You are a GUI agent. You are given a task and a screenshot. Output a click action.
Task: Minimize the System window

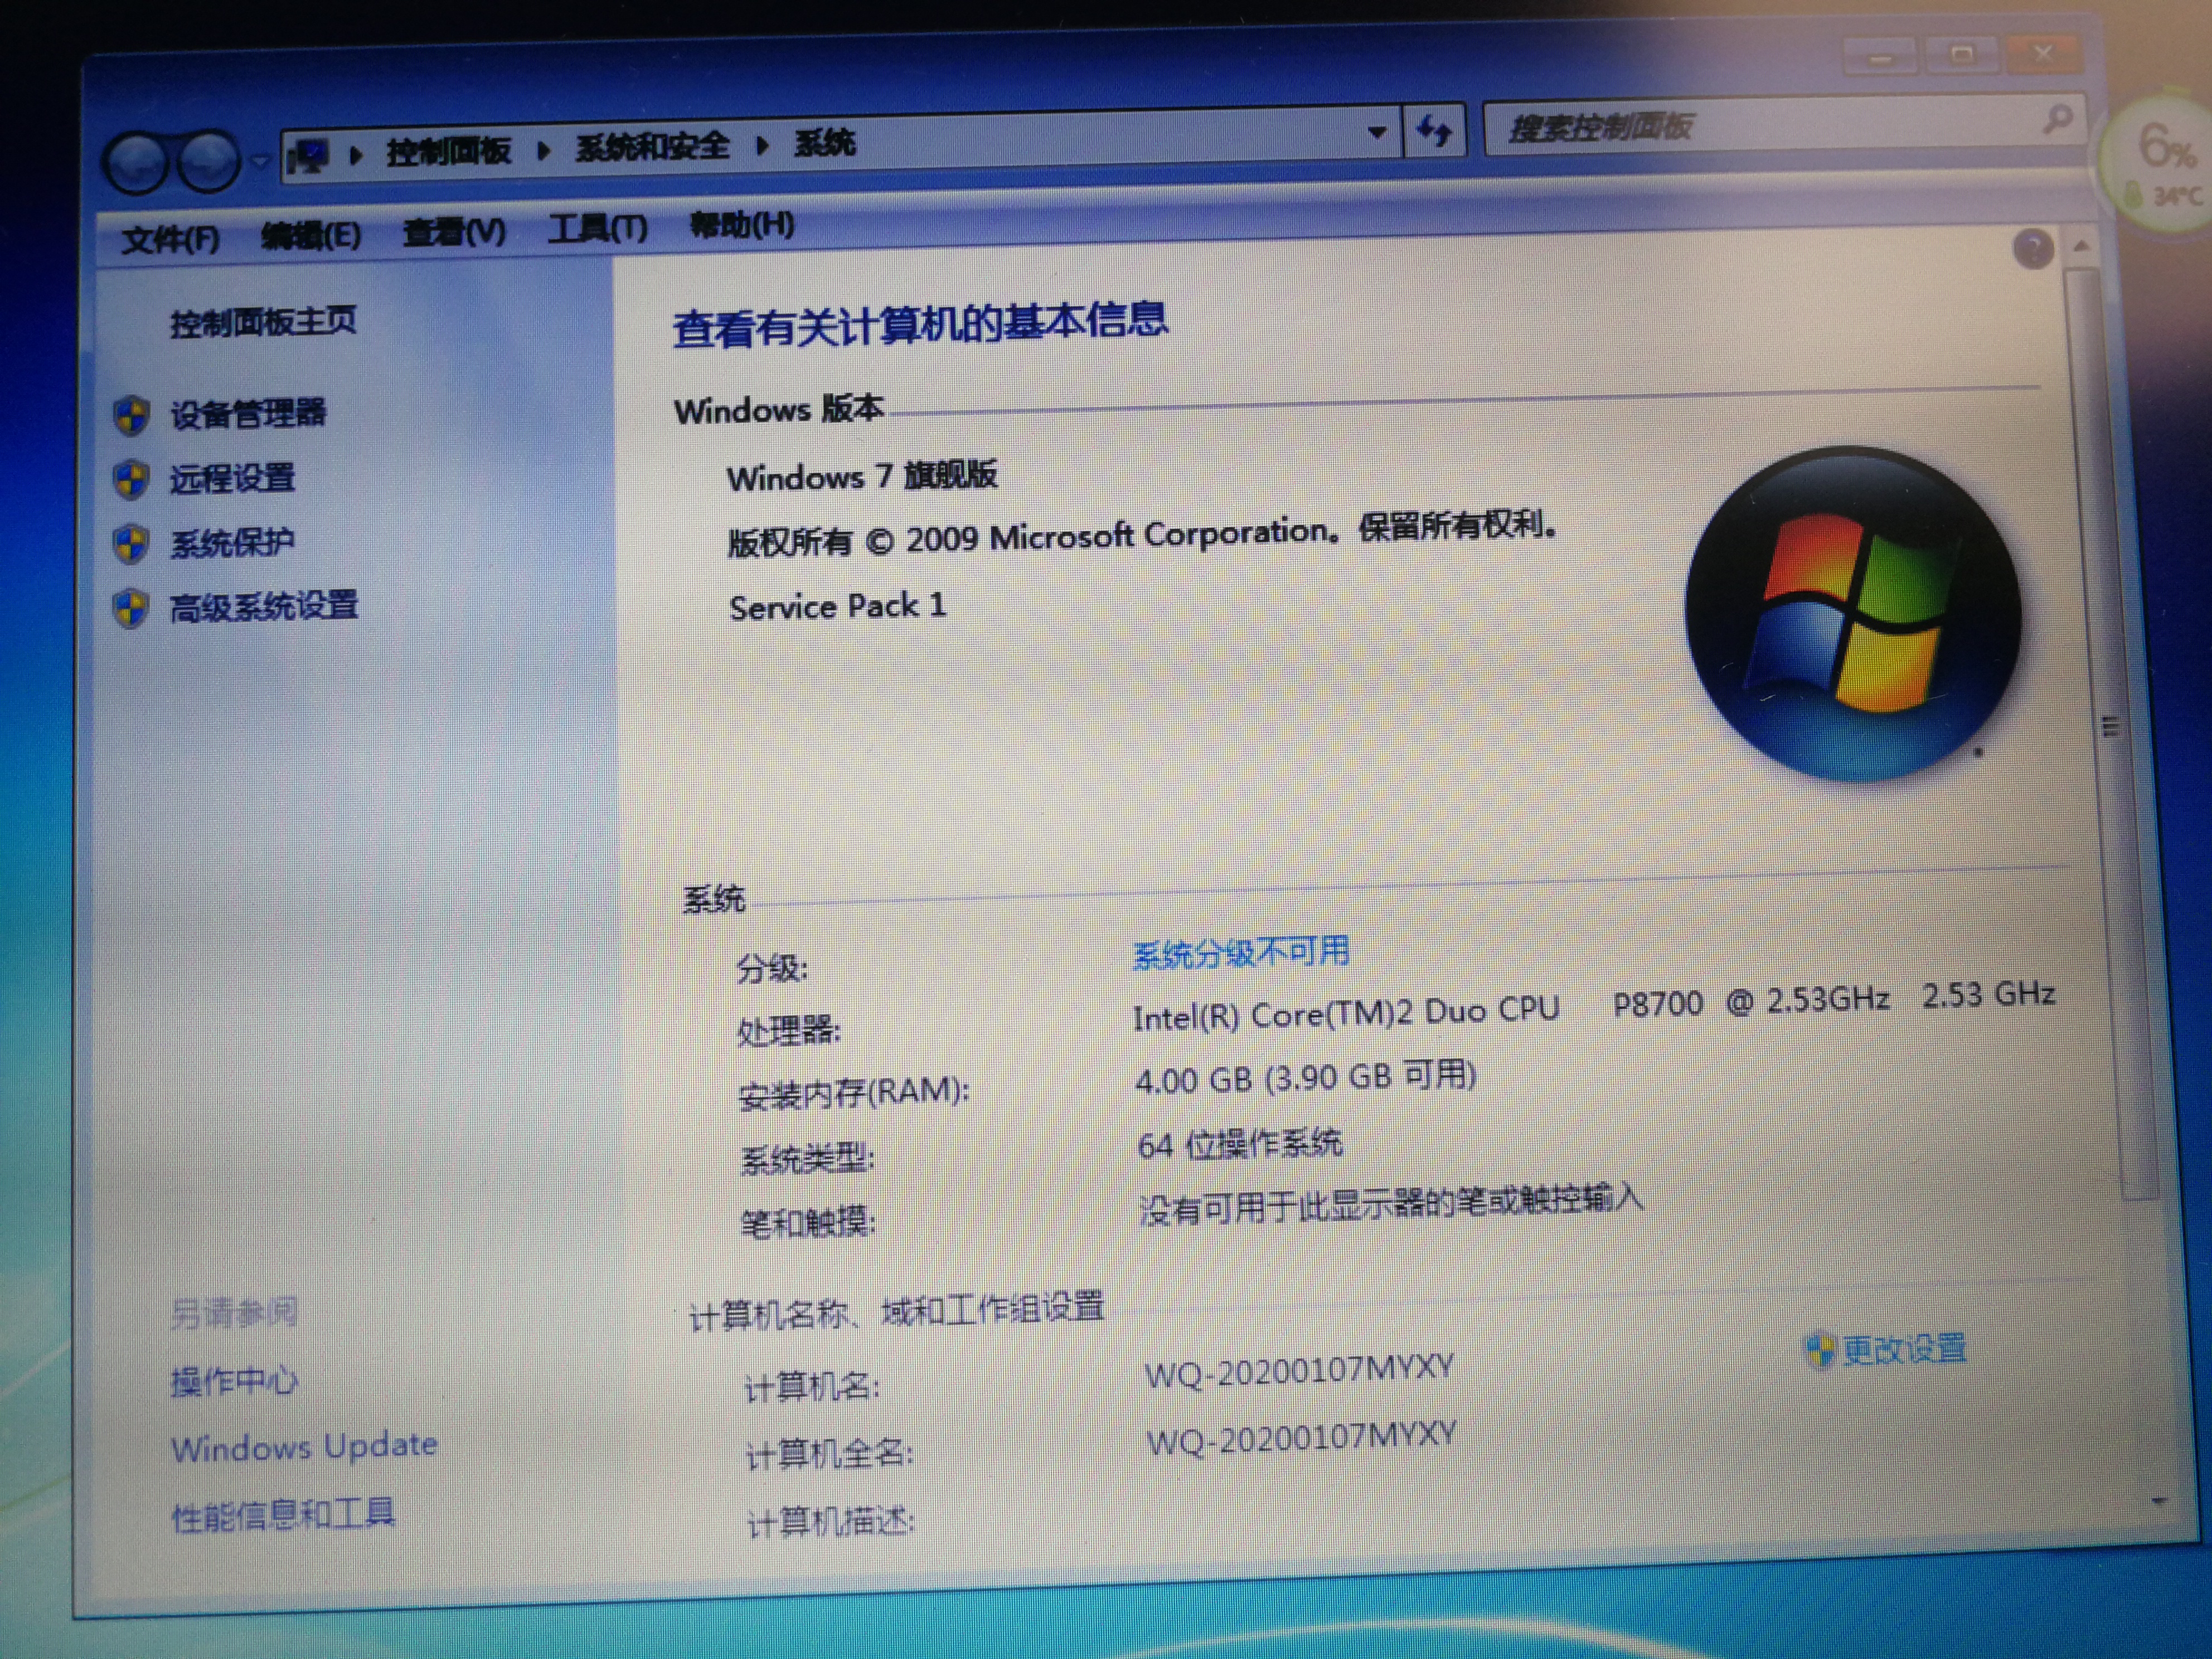(x=1880, y=57)
